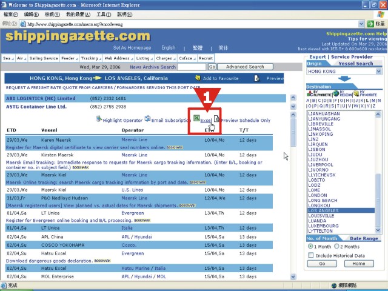Image resolution: width=388 pixels, height=291 pixels.
Task: Click the Preview Schedule Only link
Action: pyautogui.click(x=246, y=120)
